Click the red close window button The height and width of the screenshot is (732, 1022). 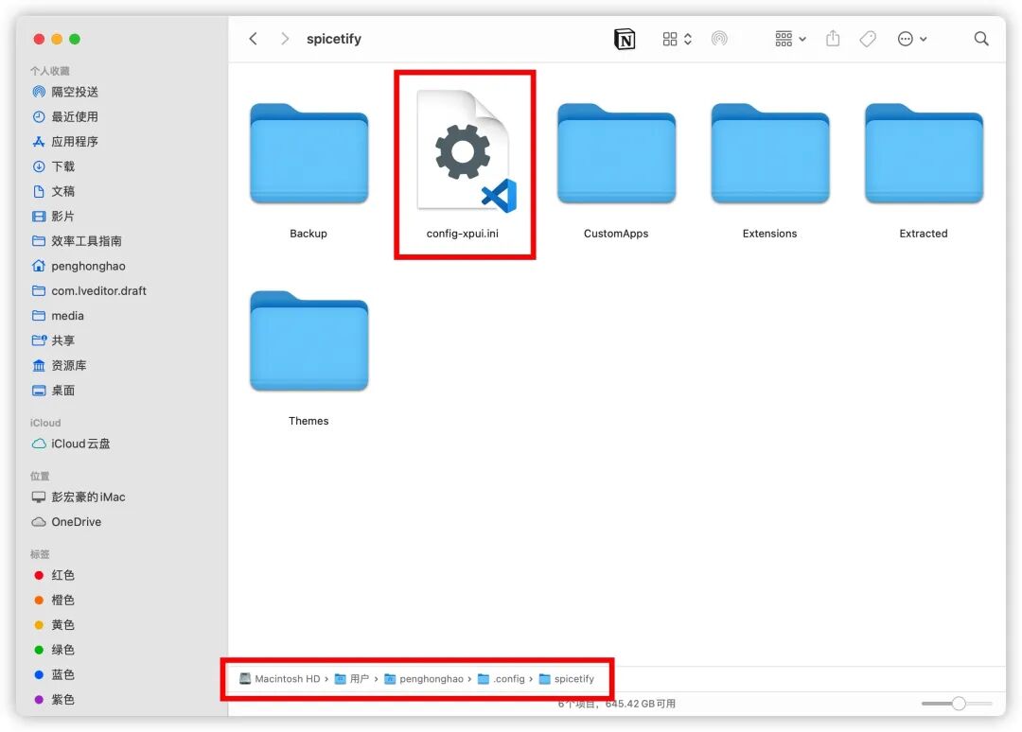coord(39,39)
